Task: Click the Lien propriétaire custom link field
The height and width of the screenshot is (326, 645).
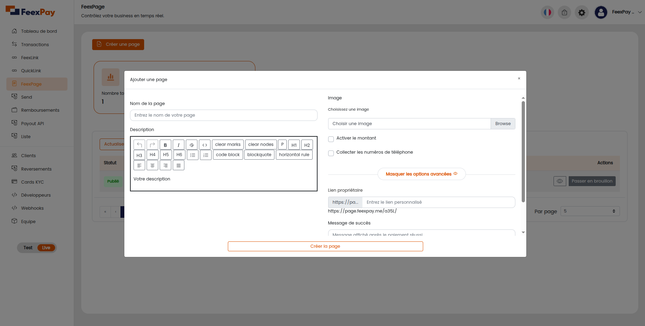Action: click(x=438, y=202)
